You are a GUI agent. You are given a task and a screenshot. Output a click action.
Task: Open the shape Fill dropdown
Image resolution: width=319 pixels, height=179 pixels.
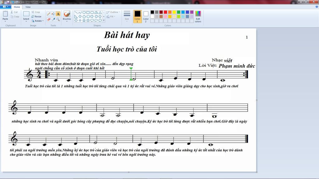pyautogui.click(x=111, y=16)
